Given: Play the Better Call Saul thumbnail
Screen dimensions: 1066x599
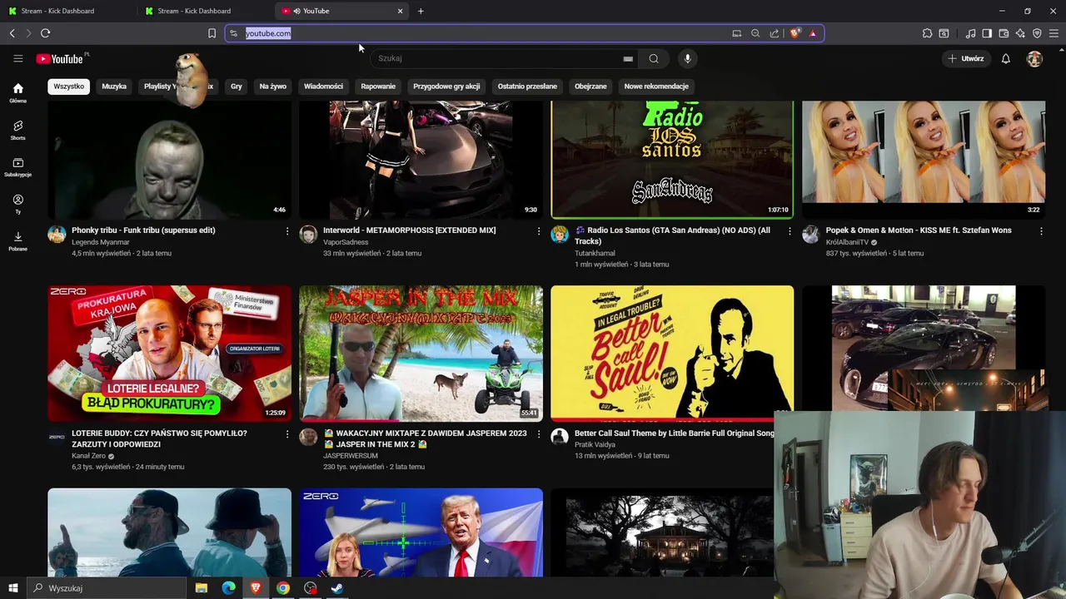Looking at the screenshot, I should pos(672,354).
